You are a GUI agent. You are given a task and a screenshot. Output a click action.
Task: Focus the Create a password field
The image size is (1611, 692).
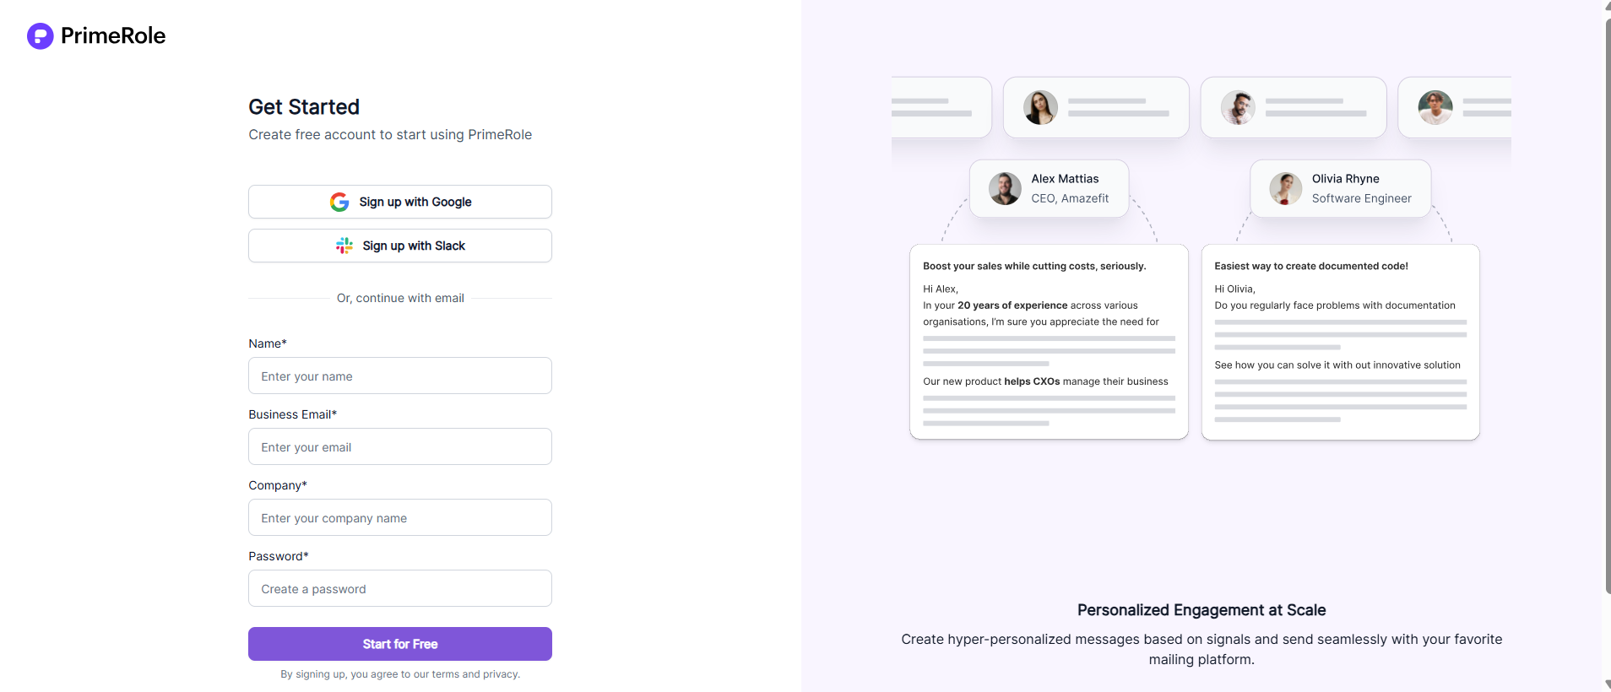point(400,588)
